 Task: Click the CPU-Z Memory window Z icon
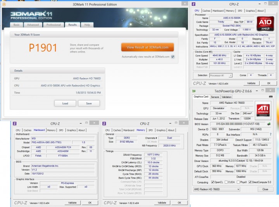coord(104,124)
